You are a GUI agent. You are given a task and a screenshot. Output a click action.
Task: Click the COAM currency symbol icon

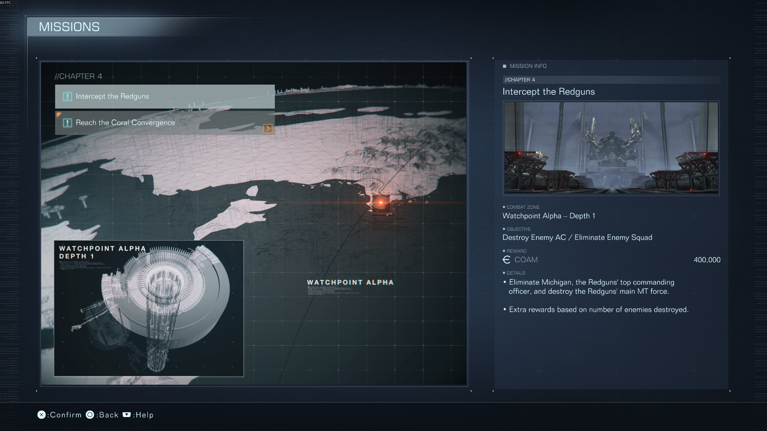507,260
